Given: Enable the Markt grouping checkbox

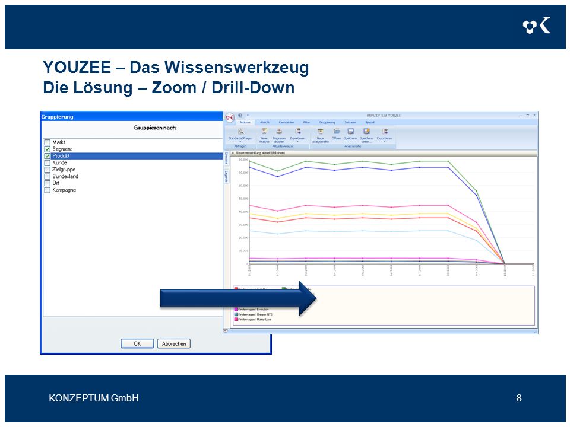Looking at the screenshot, I should 47,142.
